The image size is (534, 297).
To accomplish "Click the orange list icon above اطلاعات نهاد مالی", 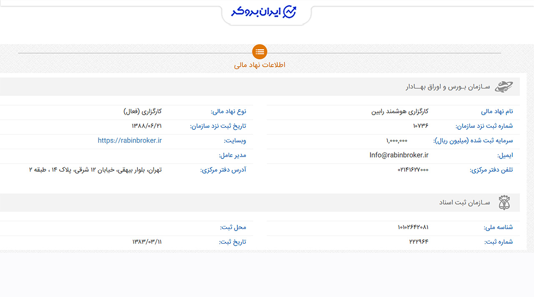I will click(259, 52).
